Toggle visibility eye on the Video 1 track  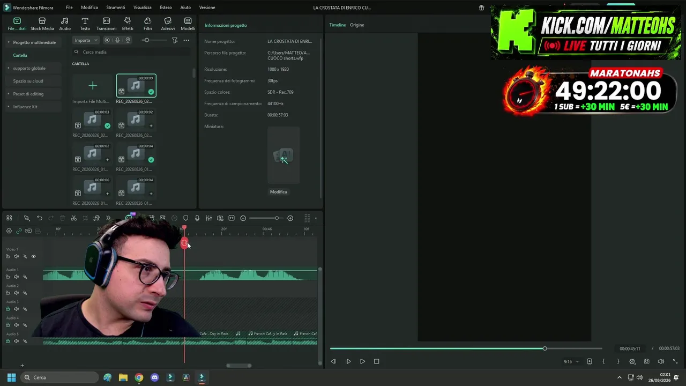[x=33, y=256]
